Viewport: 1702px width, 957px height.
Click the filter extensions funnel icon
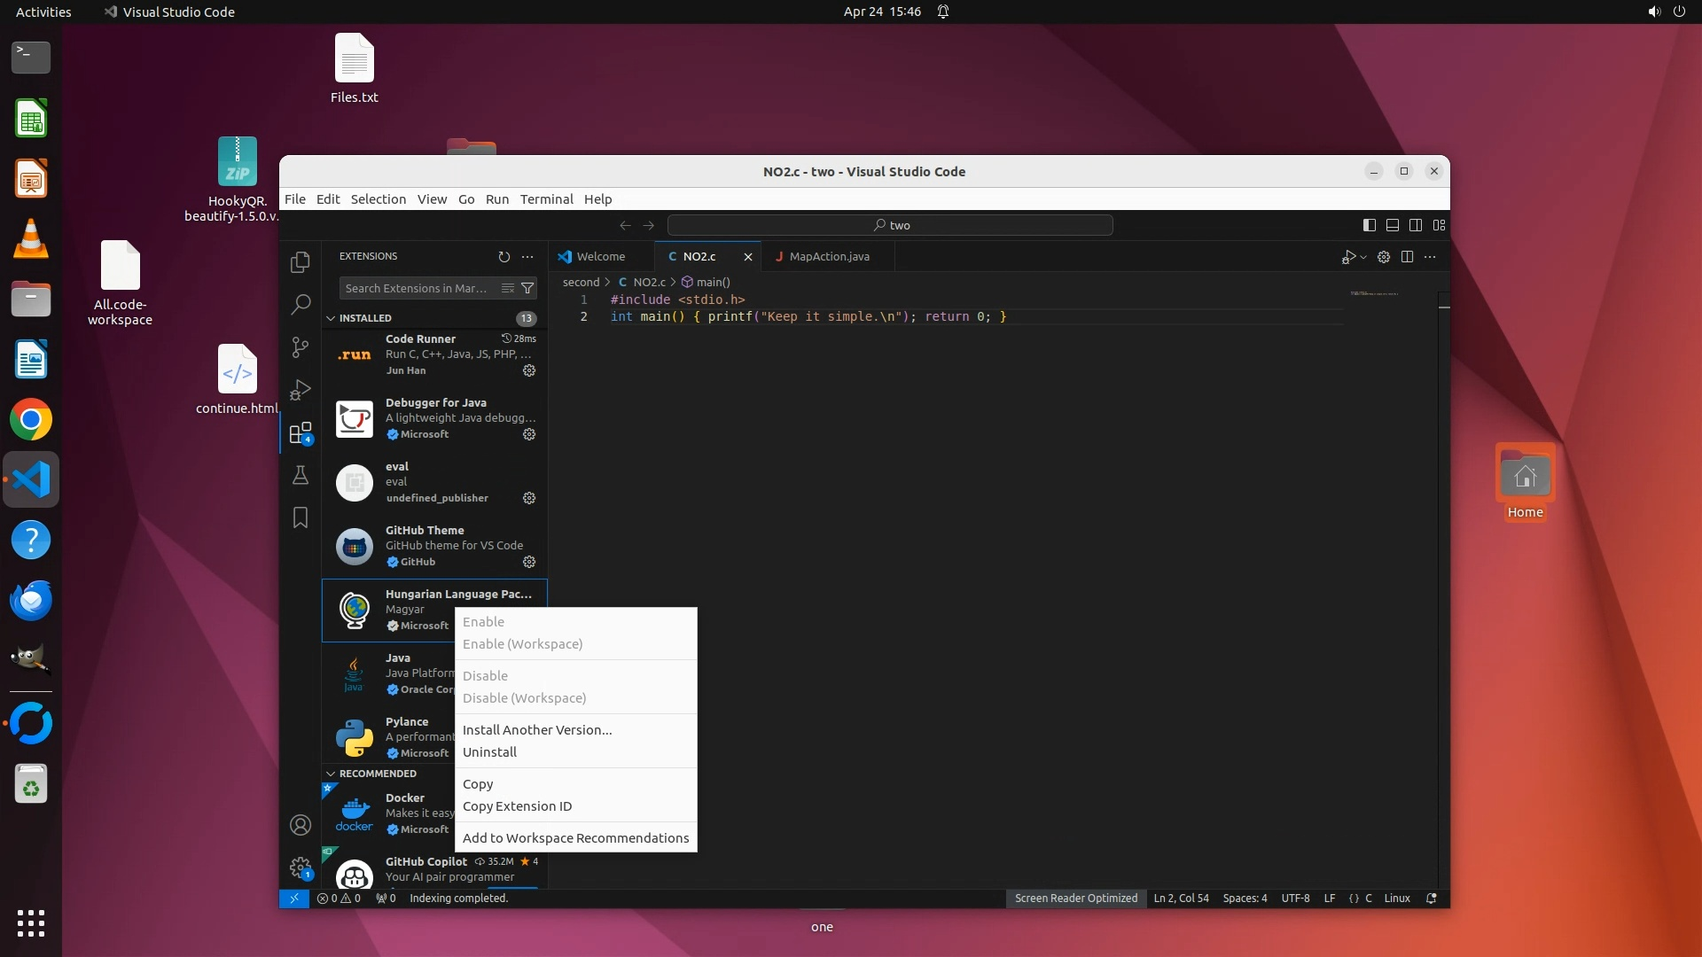(527, 288)
